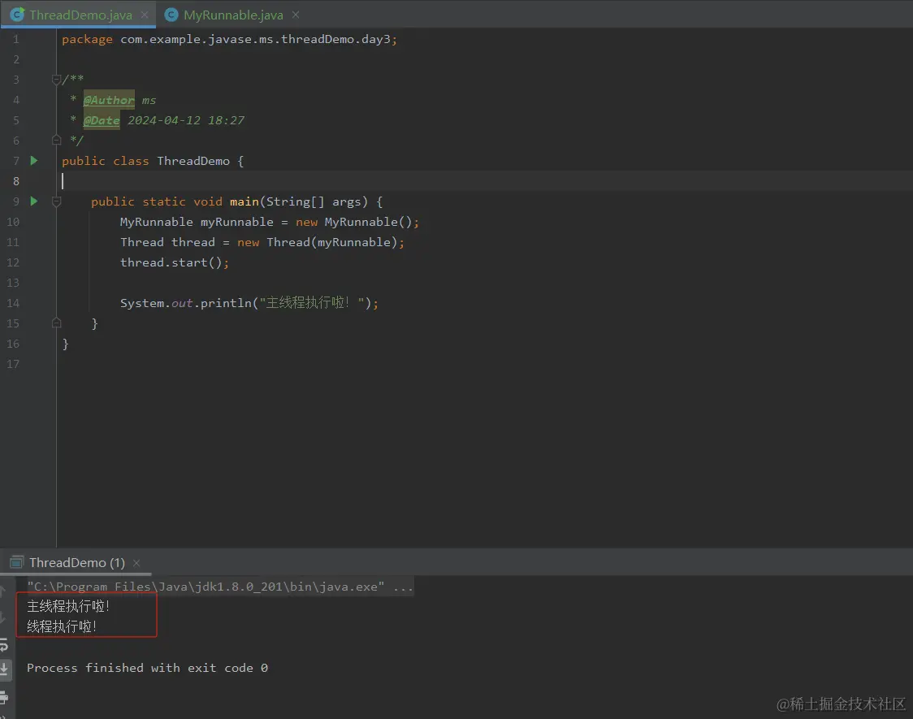Viewport: 913px width, 719px height.
Task: Click the closing brace on line 16
Action: [x=65, y=344]
